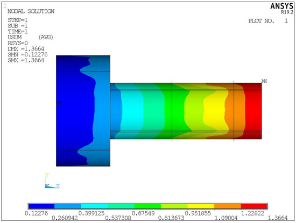This screenshot has height=223, width=296.
Task: Click the PLOT NO. 1 label
Action: [268, 21]
